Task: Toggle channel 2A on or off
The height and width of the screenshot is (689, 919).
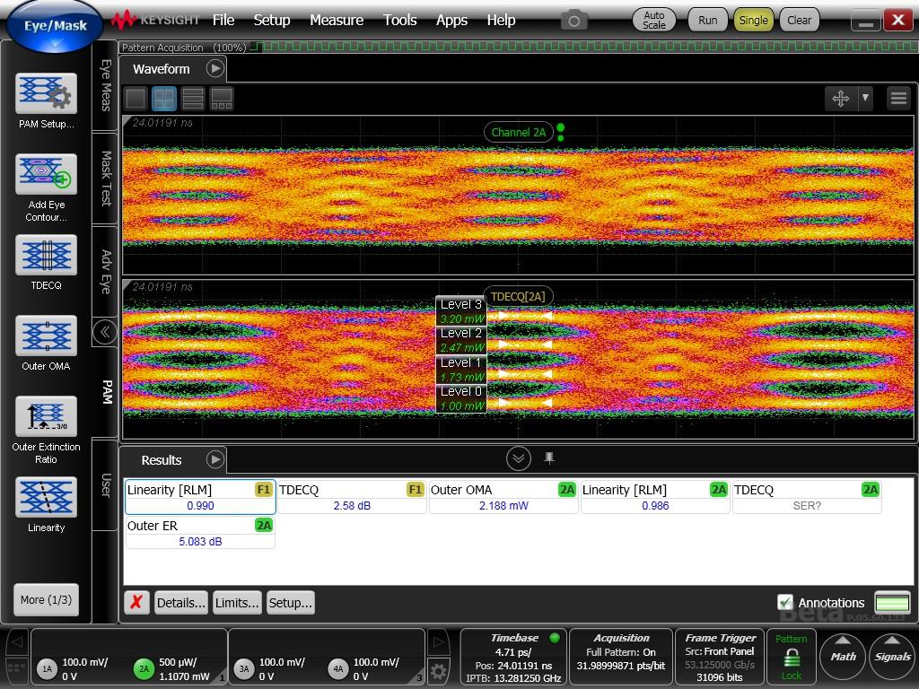Action: click(143, 668)
